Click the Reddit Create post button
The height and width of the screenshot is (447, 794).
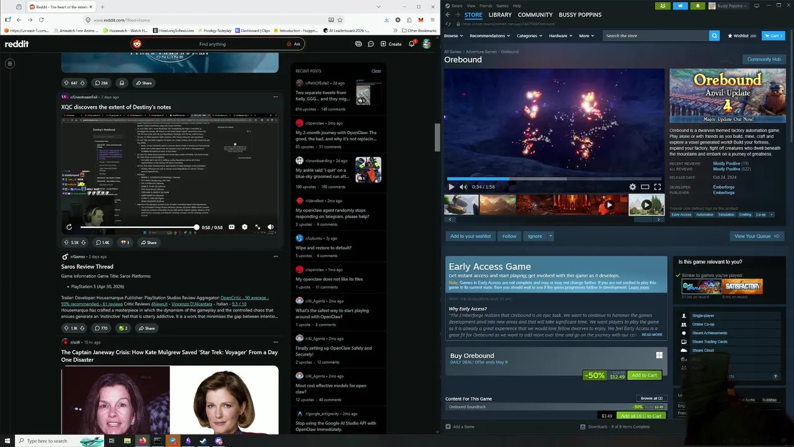pyautogui.click(x=391, y=44)
